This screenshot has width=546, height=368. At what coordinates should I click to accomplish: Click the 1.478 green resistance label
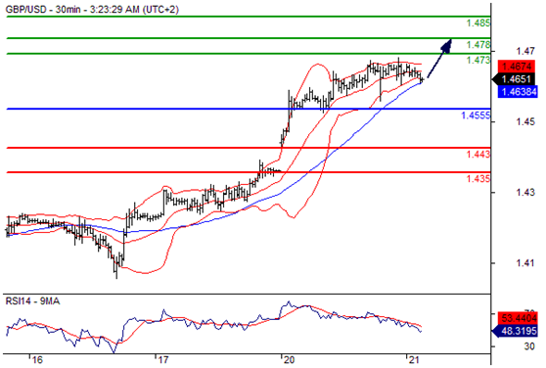click(478, 45)
